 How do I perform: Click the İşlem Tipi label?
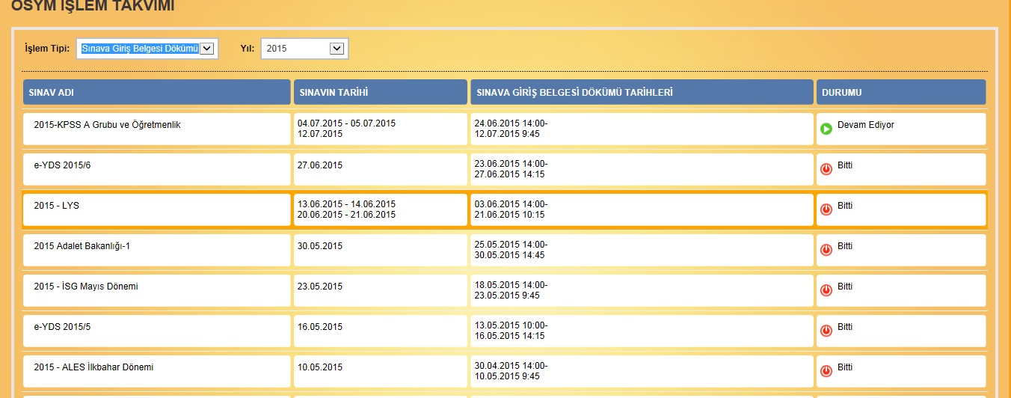click(x=47, y=49)
